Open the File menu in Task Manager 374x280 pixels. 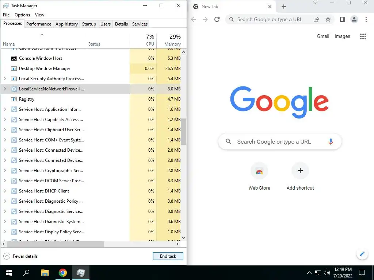tap(6, 15)
